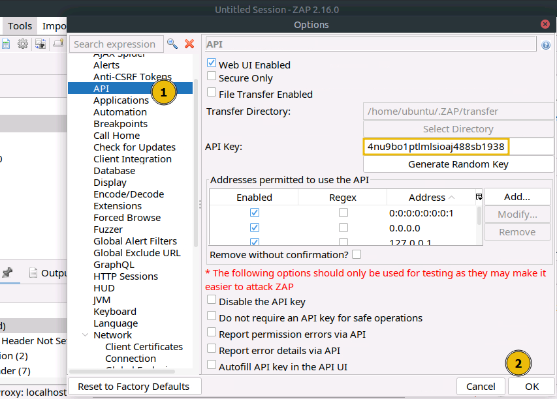Select Display in options tree
This screenshot has height=399, width=557.
point(110,183)
